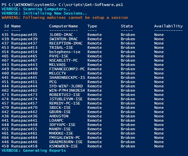The height and width of the screenshot is (156, 188).
Task: Click 'Remote' in the JLORD-IMAC row
Action: 95,35
